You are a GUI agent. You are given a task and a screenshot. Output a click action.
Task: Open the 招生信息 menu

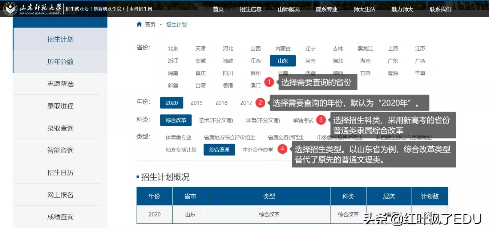(251, 9)
